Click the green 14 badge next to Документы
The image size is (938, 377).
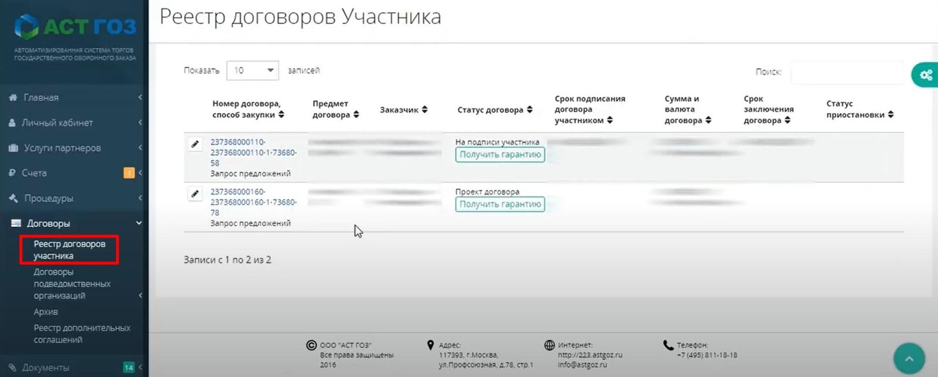[x=129, y=368]
